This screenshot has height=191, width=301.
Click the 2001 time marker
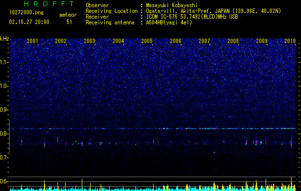pyautogui.click(x=33, y=41)
